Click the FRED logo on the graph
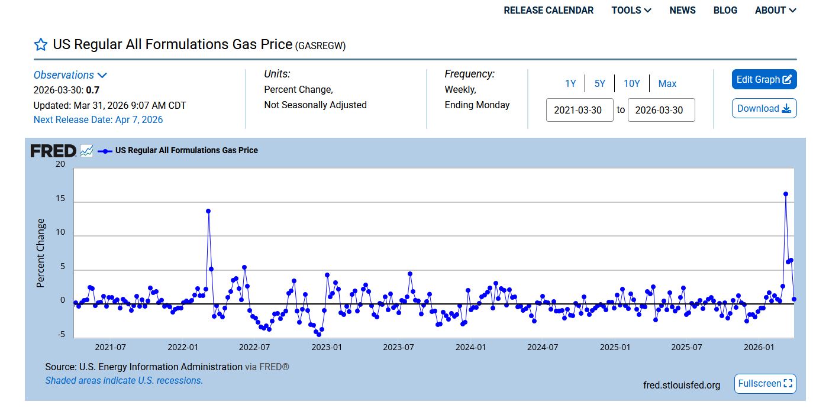Viewport: 813px width, 408px height. pyautogui.click(x=53, y=151)
